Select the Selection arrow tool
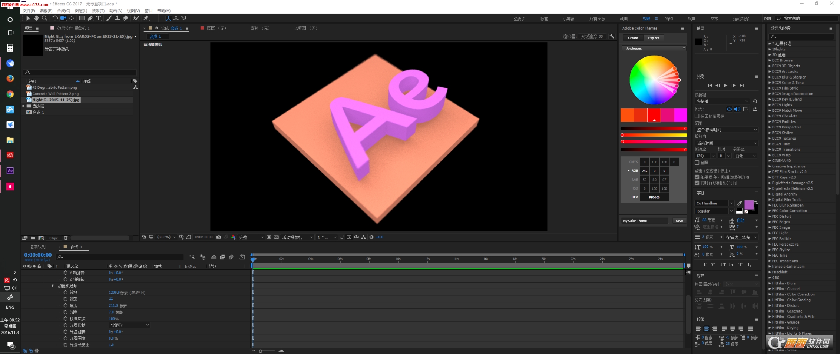This screenshot has height=354, width=840. [28, 18]
